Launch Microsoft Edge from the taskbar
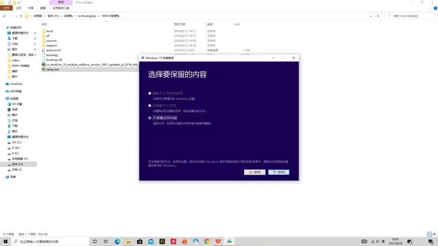The width and height of the screenshot is (438, 246). [x=117, y=241]
